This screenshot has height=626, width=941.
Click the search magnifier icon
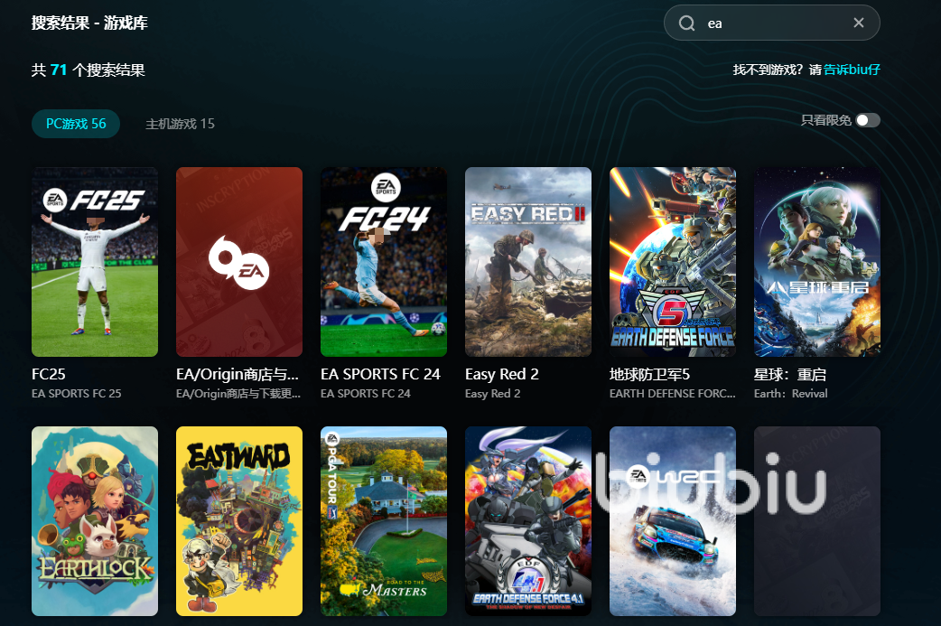tap(687, 23)
